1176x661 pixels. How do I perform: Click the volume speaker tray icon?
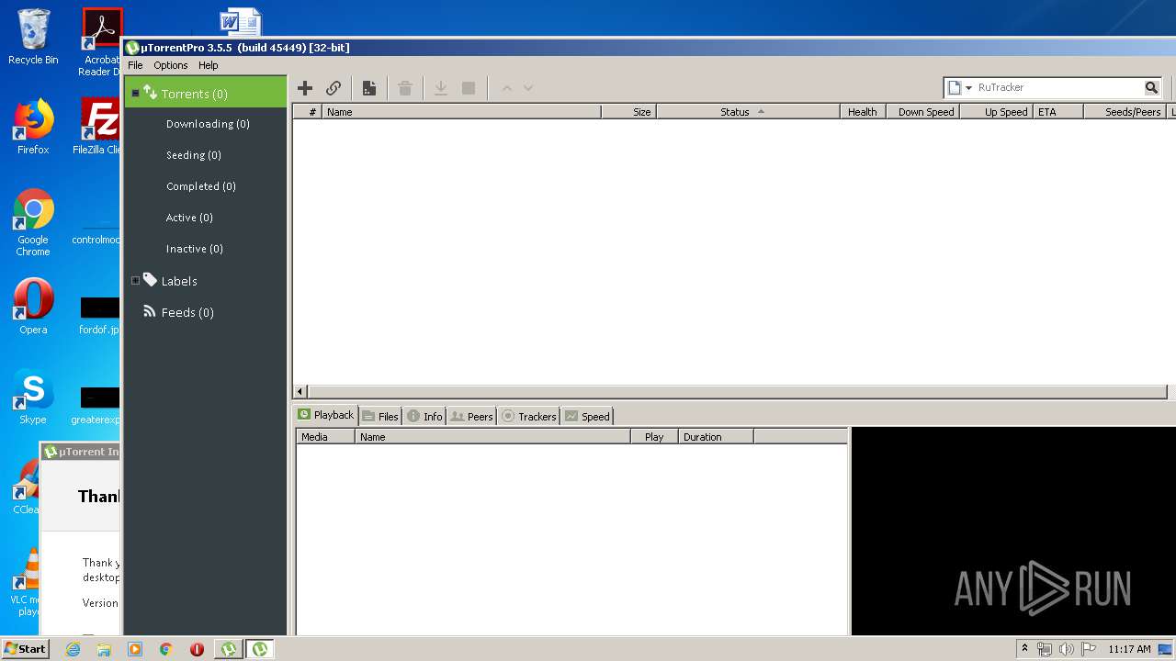tap(1067, 649)
